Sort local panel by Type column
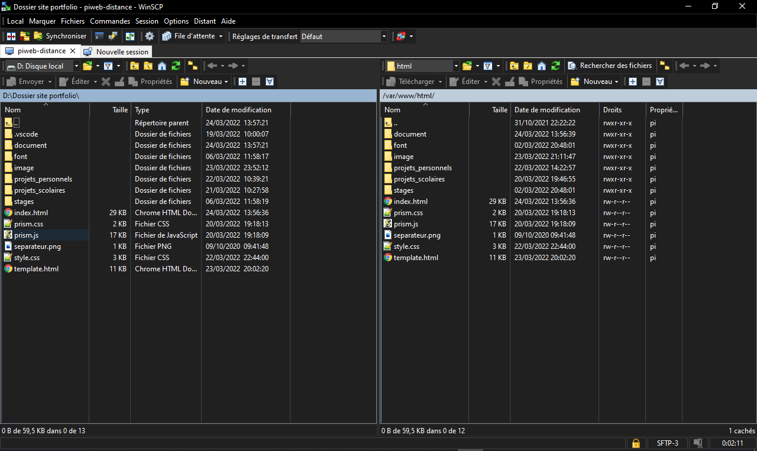 click(x=166, y=109)
